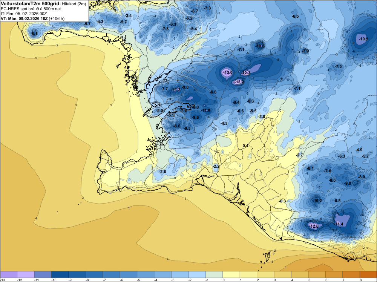Viewport: 377px width, 282px height.
Task: Click the legend swatch between -6 and -5
Action: [129, 274]
